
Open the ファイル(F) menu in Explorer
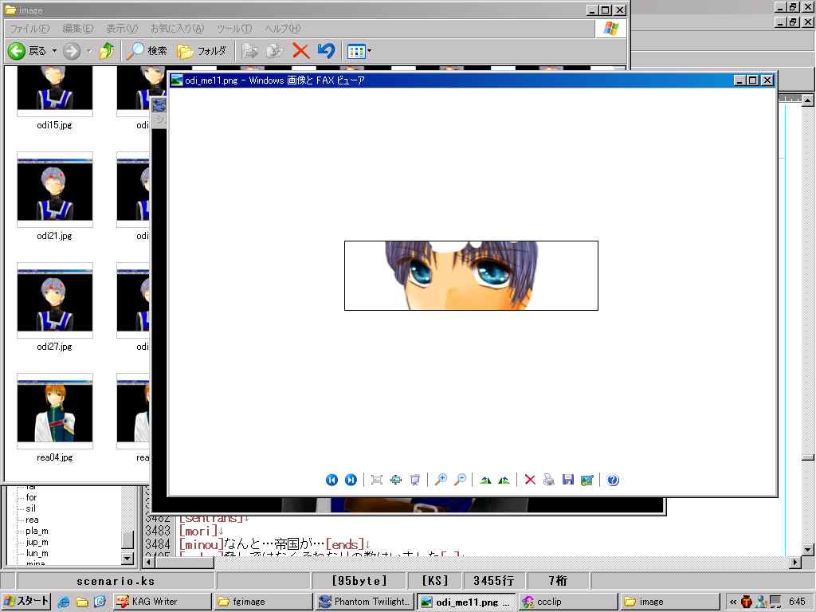click(x=29, y=29)
